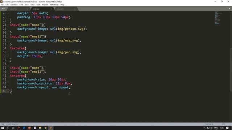Open the calculator-like app icon in taskbar
The height and width of the screenshot is (130, 232).
click(x=35, y=128)
